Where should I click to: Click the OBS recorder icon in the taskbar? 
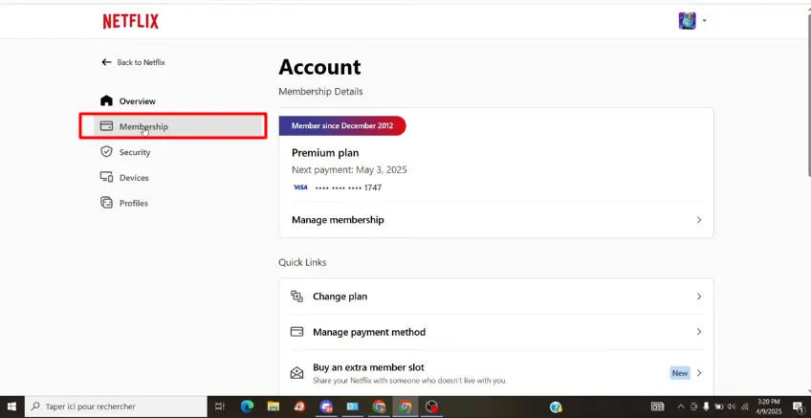(431, 407)
